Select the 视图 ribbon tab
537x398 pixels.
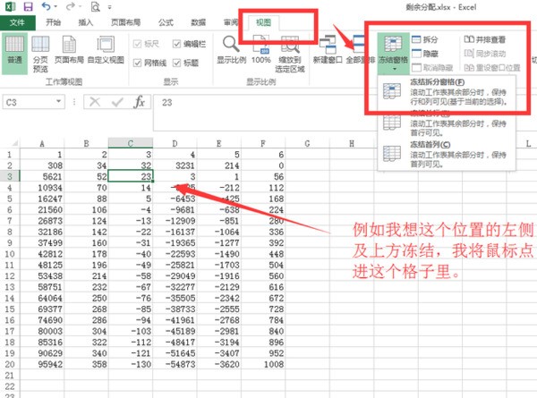(263, 22)
